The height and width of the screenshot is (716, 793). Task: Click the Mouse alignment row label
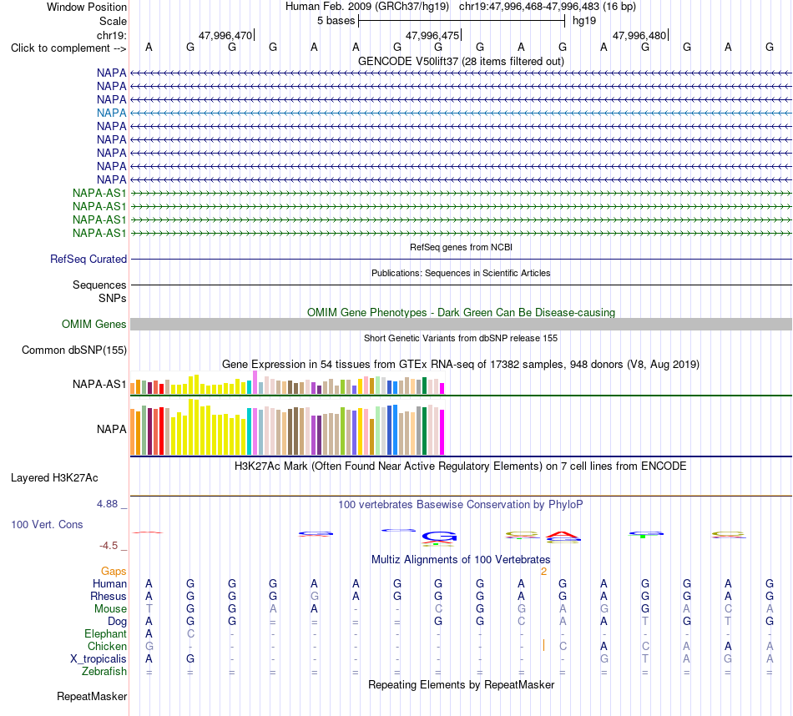coord(110,609)
